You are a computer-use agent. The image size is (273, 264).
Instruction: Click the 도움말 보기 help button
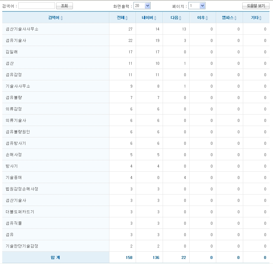click(x=256, y=6)
